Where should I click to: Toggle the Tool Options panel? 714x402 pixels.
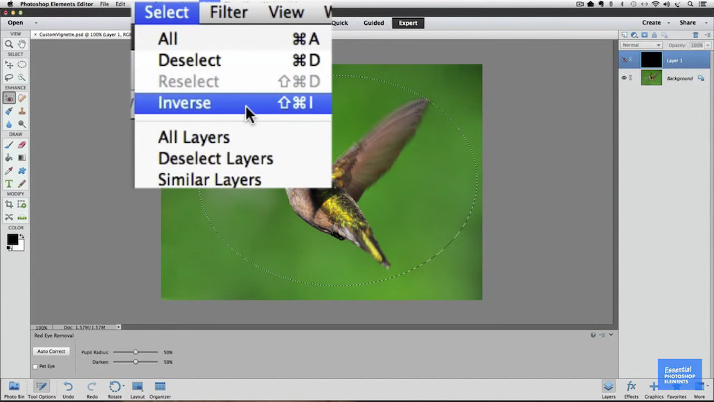[42, 390]
